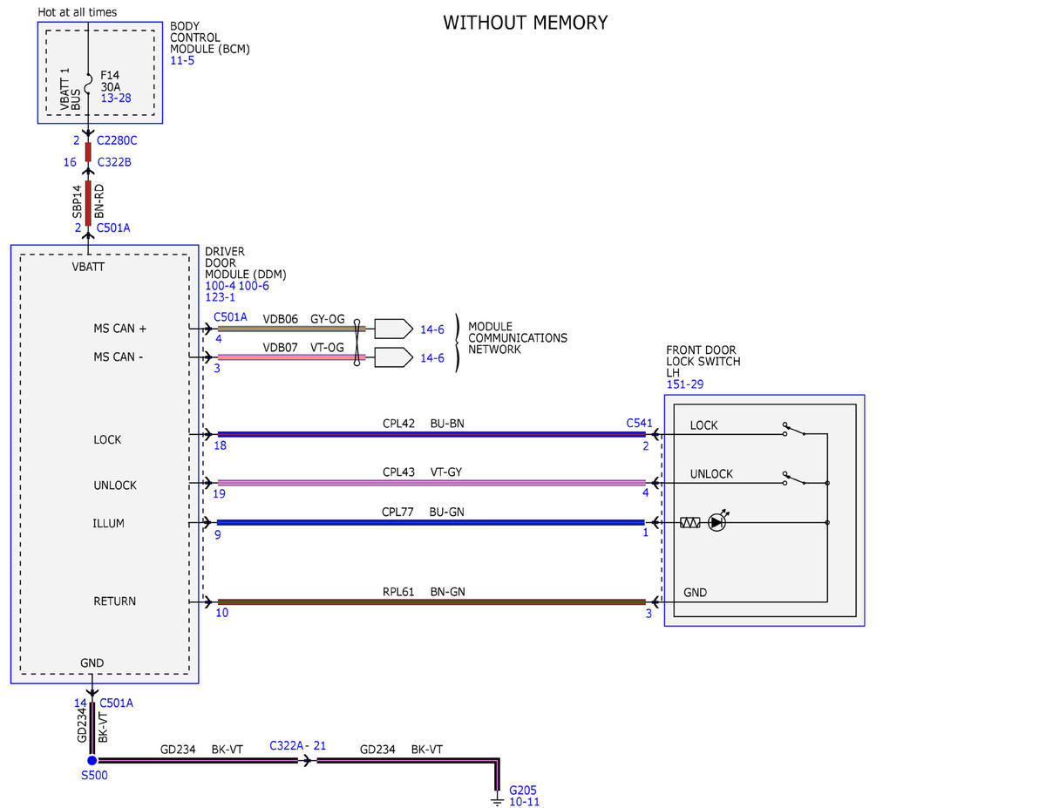Select the C322B connector label
This screenshot has height=808, width=1046.
114,162
